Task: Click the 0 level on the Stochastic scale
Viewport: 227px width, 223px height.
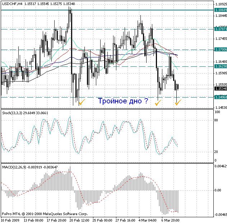Action: tap(216, 161)
